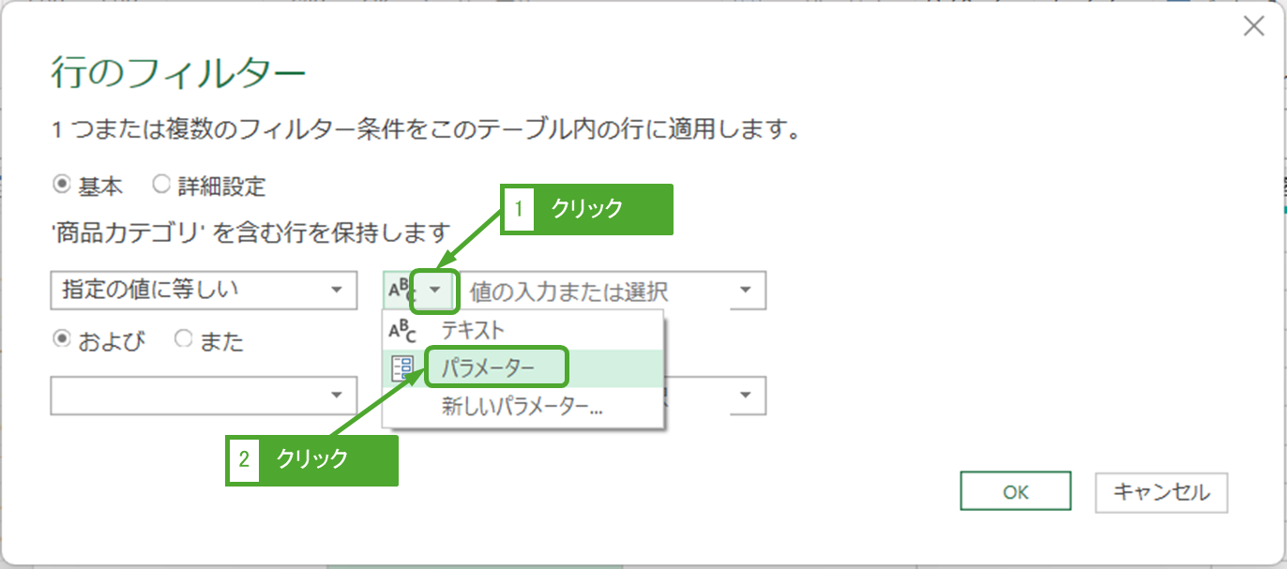Click the green callout number 2 badge

pyautogui.click(x=244, y=460)
